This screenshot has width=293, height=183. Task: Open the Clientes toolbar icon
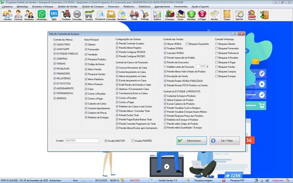click(x=7, y=15)
